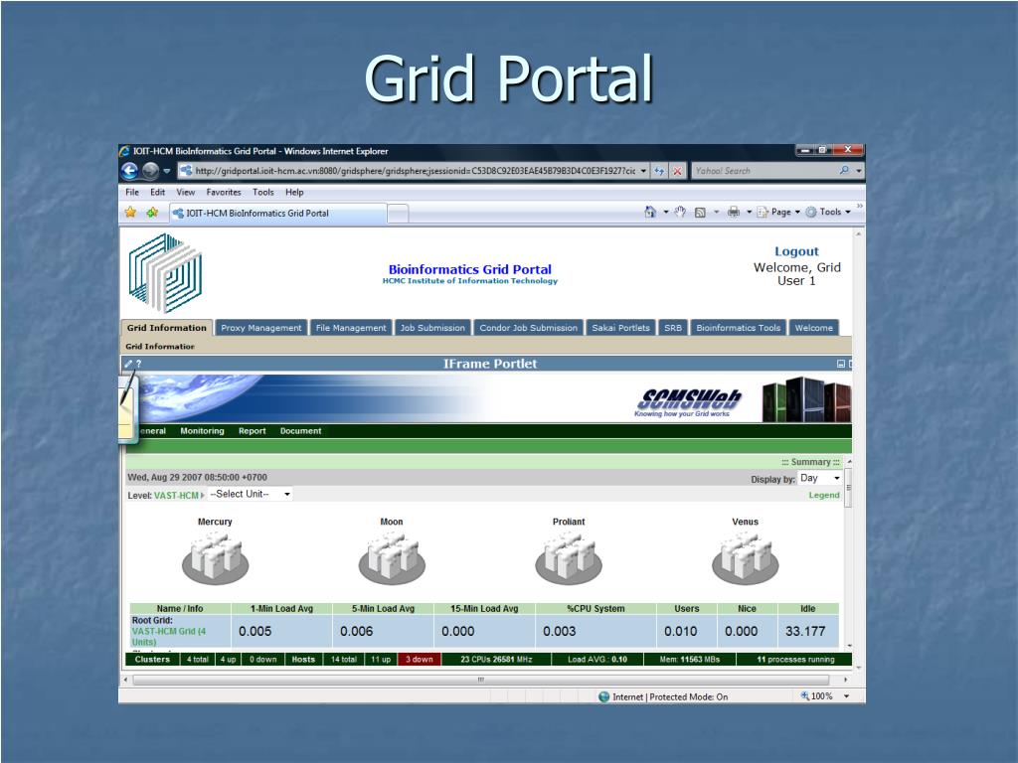Click the 3 down hosts status cell
This screenshot has height=763, width=1018.
pos(420,660)
